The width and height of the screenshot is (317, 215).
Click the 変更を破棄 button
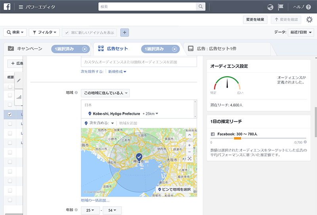(255, 20)
